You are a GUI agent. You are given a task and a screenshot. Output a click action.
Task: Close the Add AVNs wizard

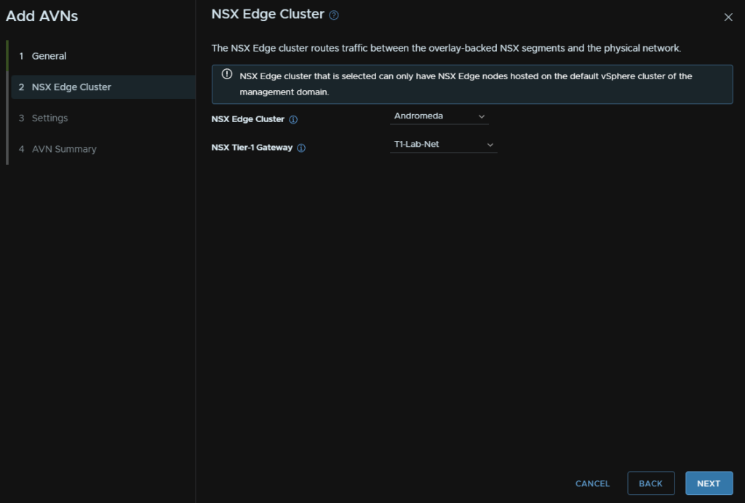(x=728, y=17)
